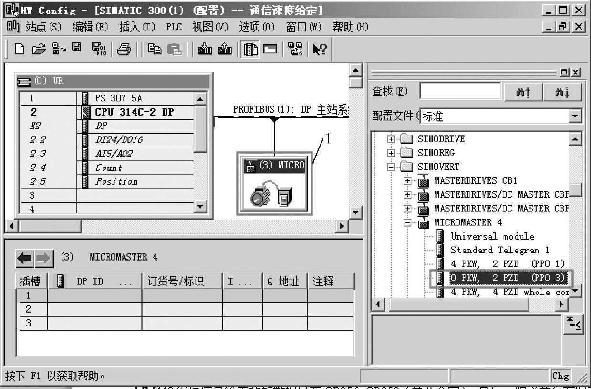Collapse the MICROMASTER 4 node
591x389 pixels.
pos(407,222)
